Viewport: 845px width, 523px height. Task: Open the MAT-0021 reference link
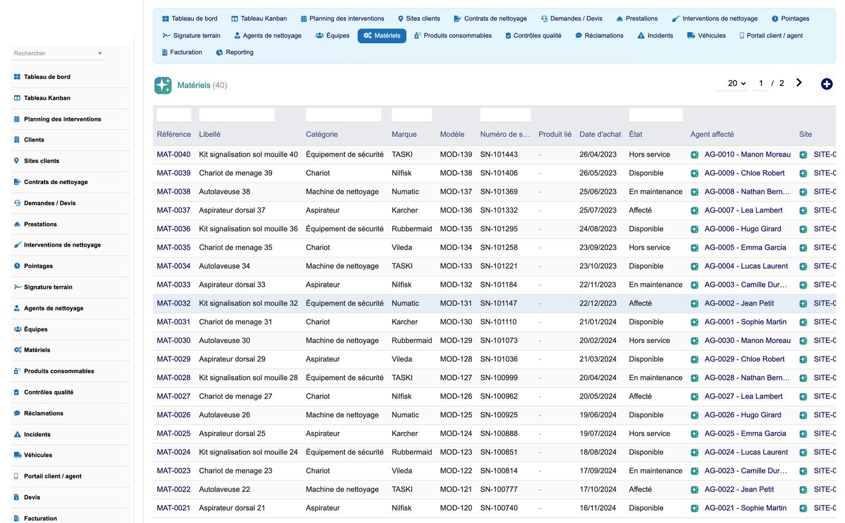pos(174,508)
